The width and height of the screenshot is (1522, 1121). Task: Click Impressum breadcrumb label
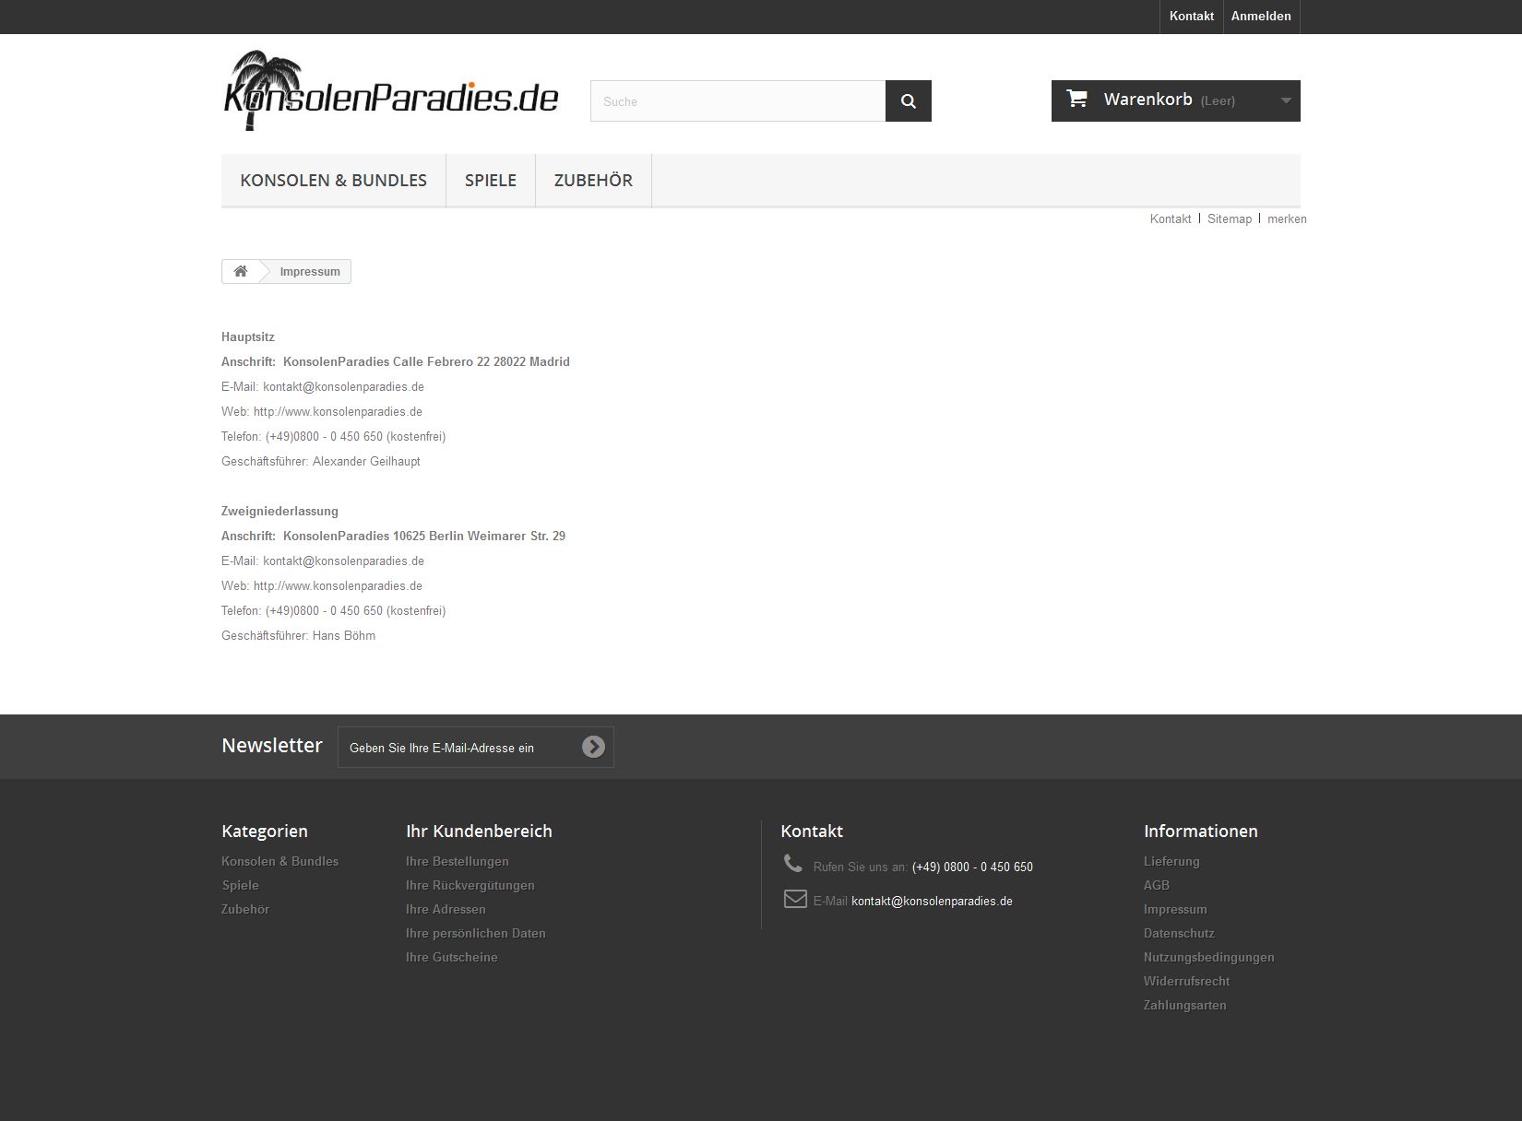coord(310,271)
